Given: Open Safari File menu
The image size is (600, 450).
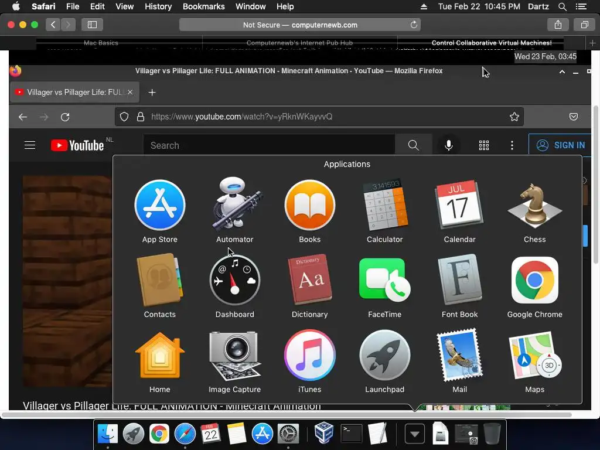Looking at the screenshot, I should [x=72, y=6].
